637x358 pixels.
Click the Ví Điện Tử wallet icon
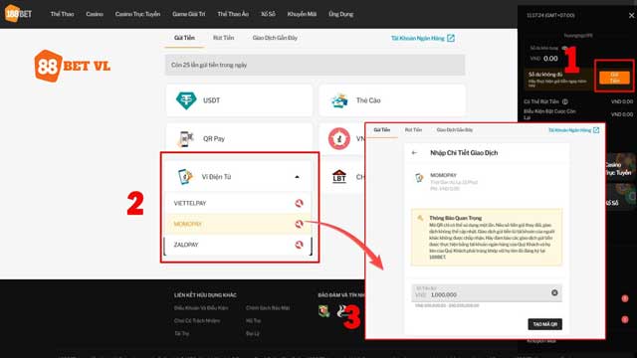(185, 177)
